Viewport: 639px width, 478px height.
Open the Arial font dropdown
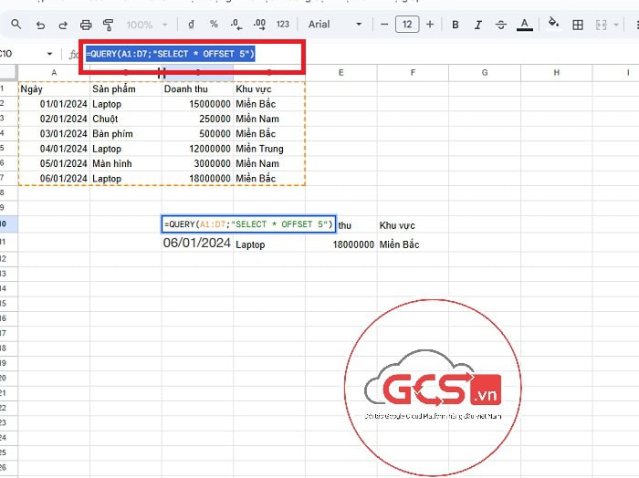coord(334,25)
